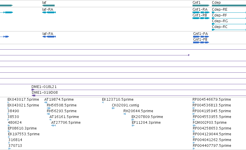Select the Cdep-RF transcript label
The width and height of the screenshot is (246, 150).
pos(219,15)
